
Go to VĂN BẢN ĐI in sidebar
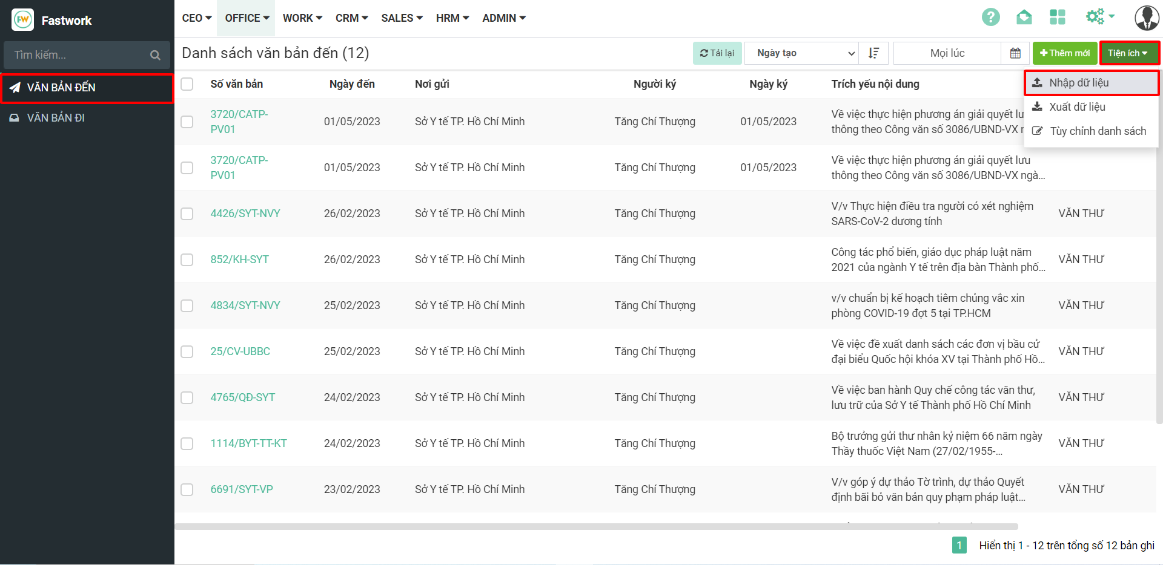(56, 118)
